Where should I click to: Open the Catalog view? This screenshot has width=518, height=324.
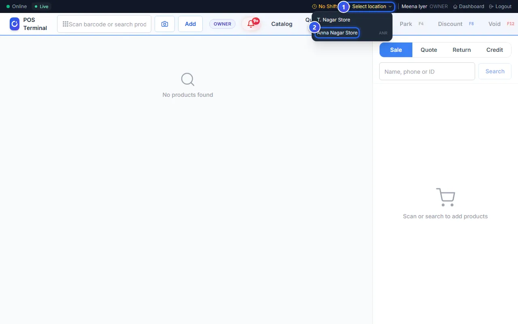282,24
